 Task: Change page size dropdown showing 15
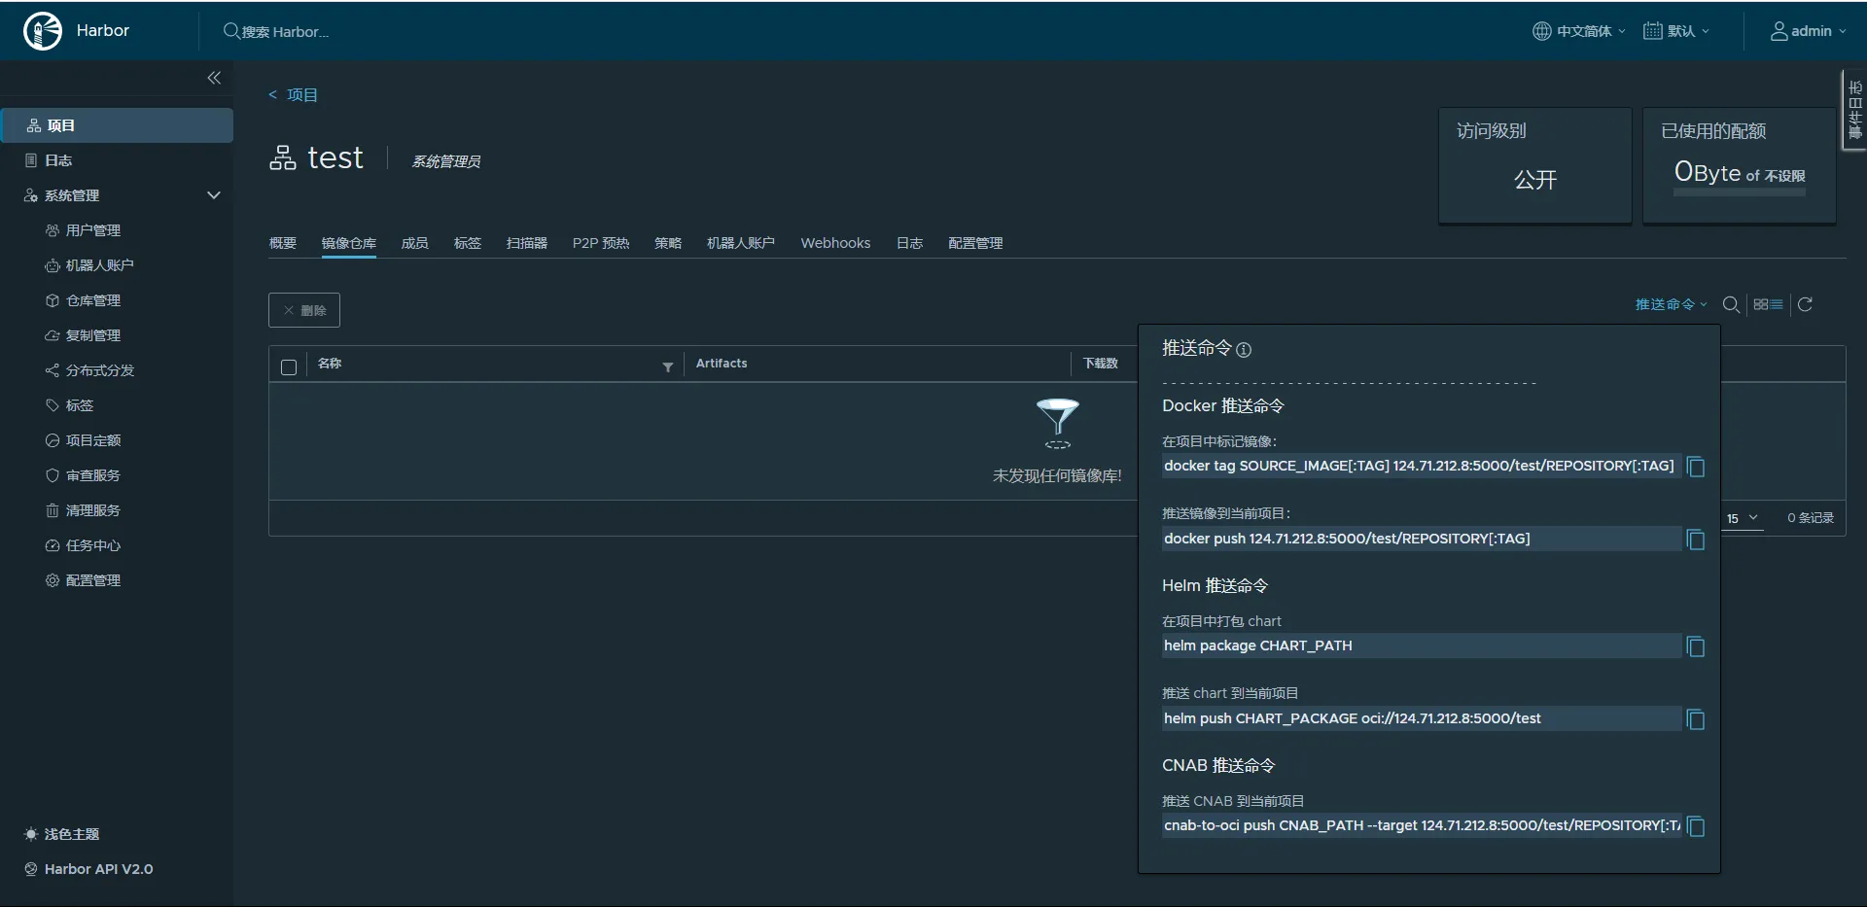(1742, 518)
